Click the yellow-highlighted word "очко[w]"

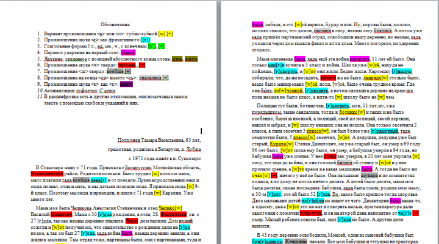[x=261, y=175]
